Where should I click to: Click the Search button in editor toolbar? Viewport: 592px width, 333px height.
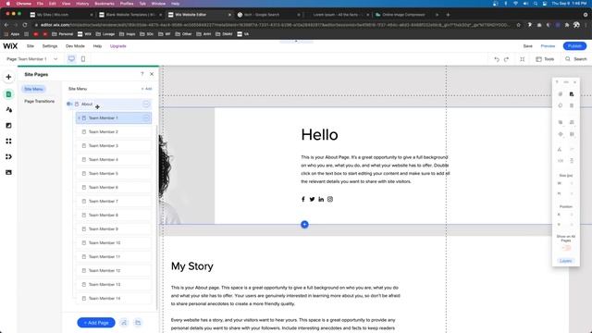pyautogui.click(x=576, y=59)
